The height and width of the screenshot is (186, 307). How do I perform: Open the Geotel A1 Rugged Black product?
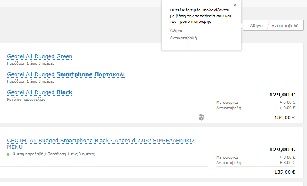click(x=40, y=92)
